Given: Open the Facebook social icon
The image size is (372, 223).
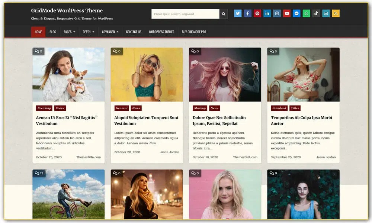Looking at the screenshot, I should coord(247,13).
